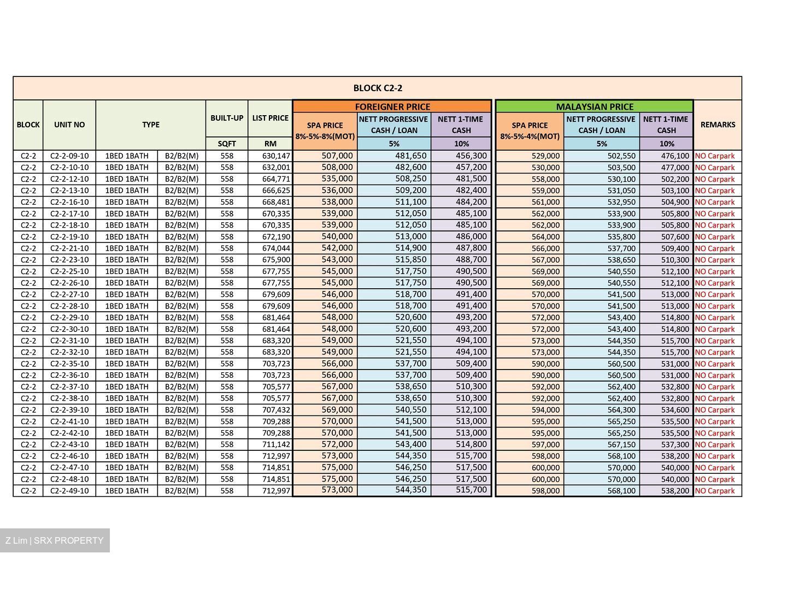Click the BLOCK C2-2 table title
Image resolution: width=787 pixels, height=607 pixels.
(378, 88)
